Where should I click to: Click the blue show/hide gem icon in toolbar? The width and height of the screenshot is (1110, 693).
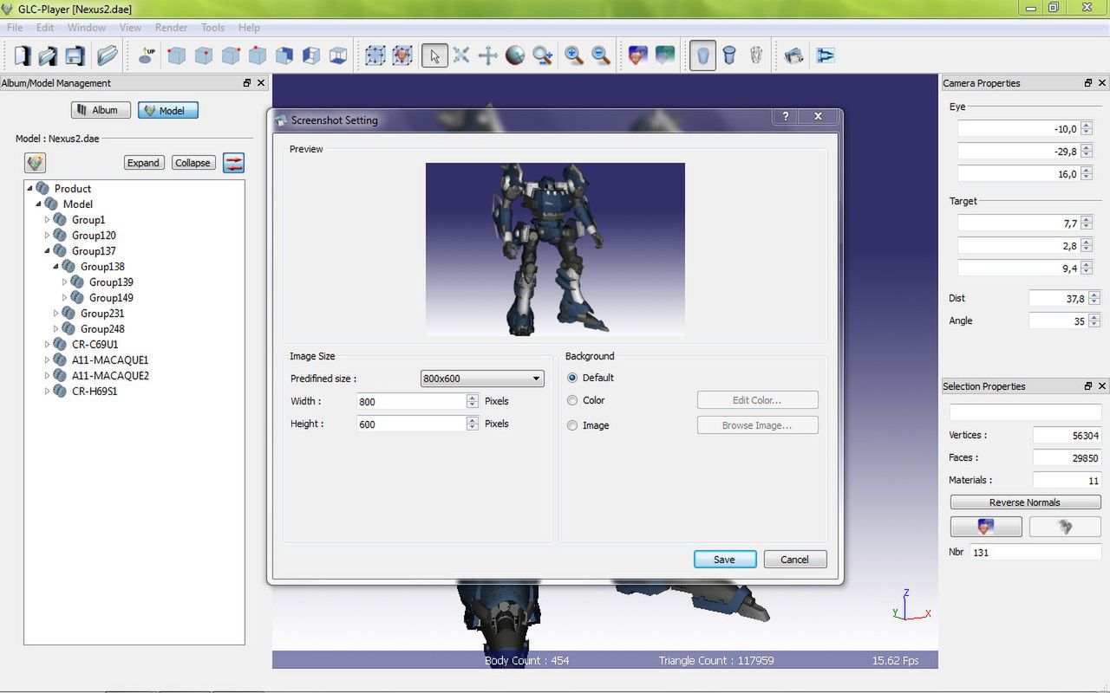point(637,56)
